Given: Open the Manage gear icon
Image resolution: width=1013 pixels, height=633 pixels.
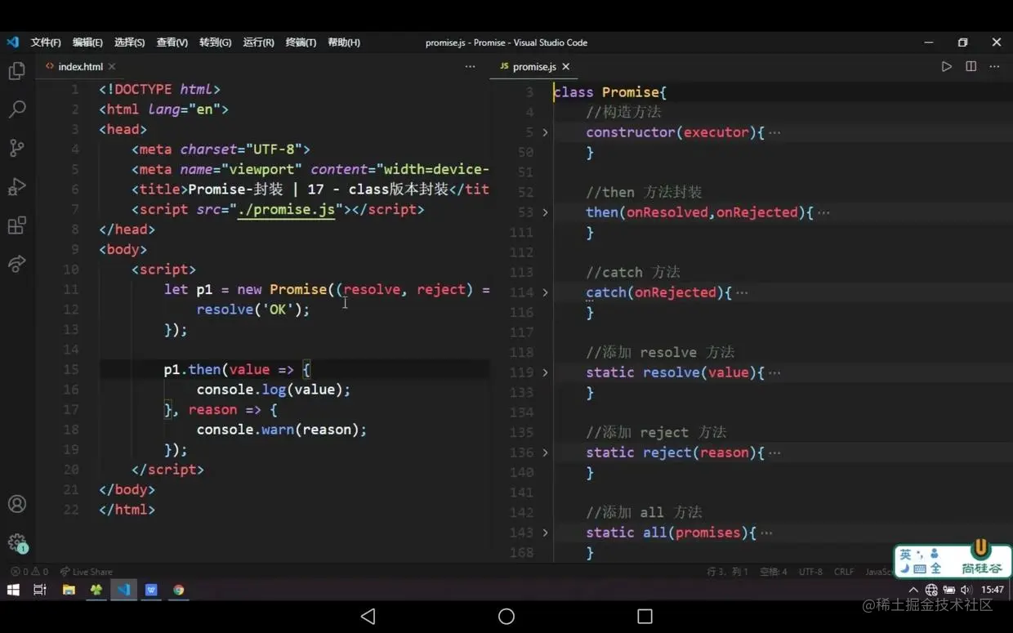Looking at the screenshot, I should (x=17, y=542).
